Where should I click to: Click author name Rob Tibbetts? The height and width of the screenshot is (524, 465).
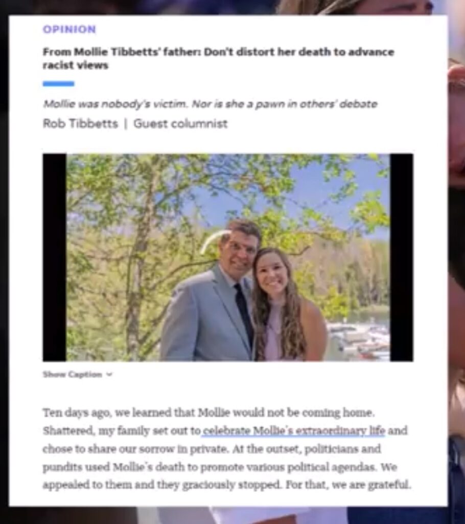pyautogui.click(x=80, y=124)
